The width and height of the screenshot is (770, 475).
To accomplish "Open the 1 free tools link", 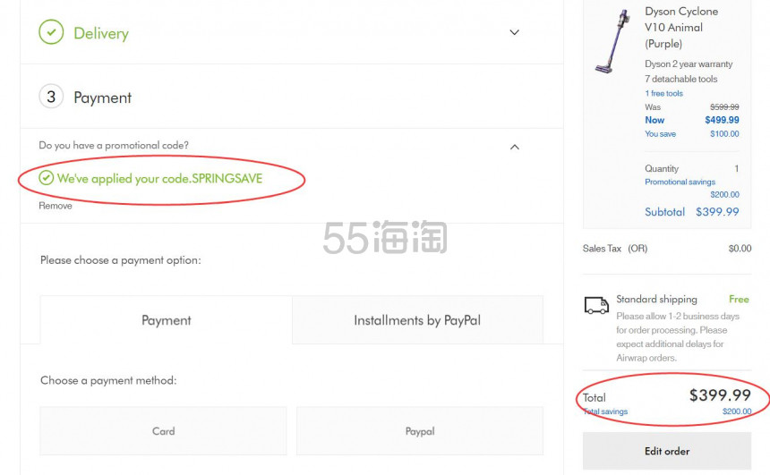I will tap(663, 93).
